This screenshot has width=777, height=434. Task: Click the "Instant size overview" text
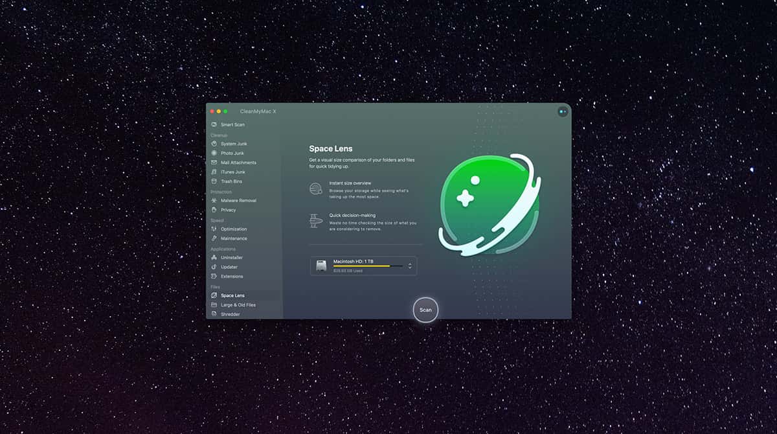point(350,183)
